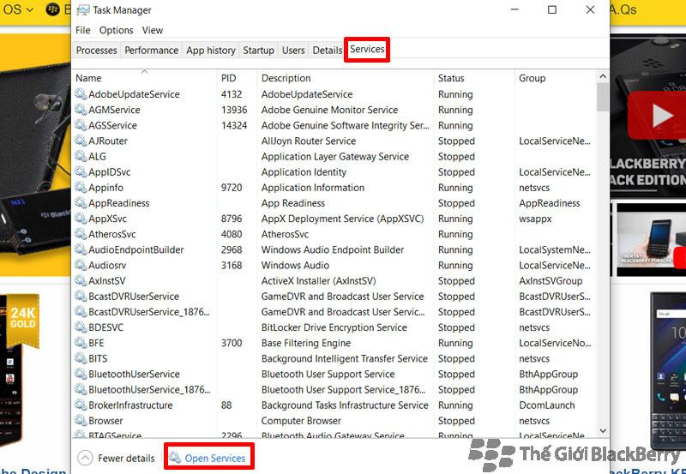
Task: Open the View menu
Action: coord(153,30)
